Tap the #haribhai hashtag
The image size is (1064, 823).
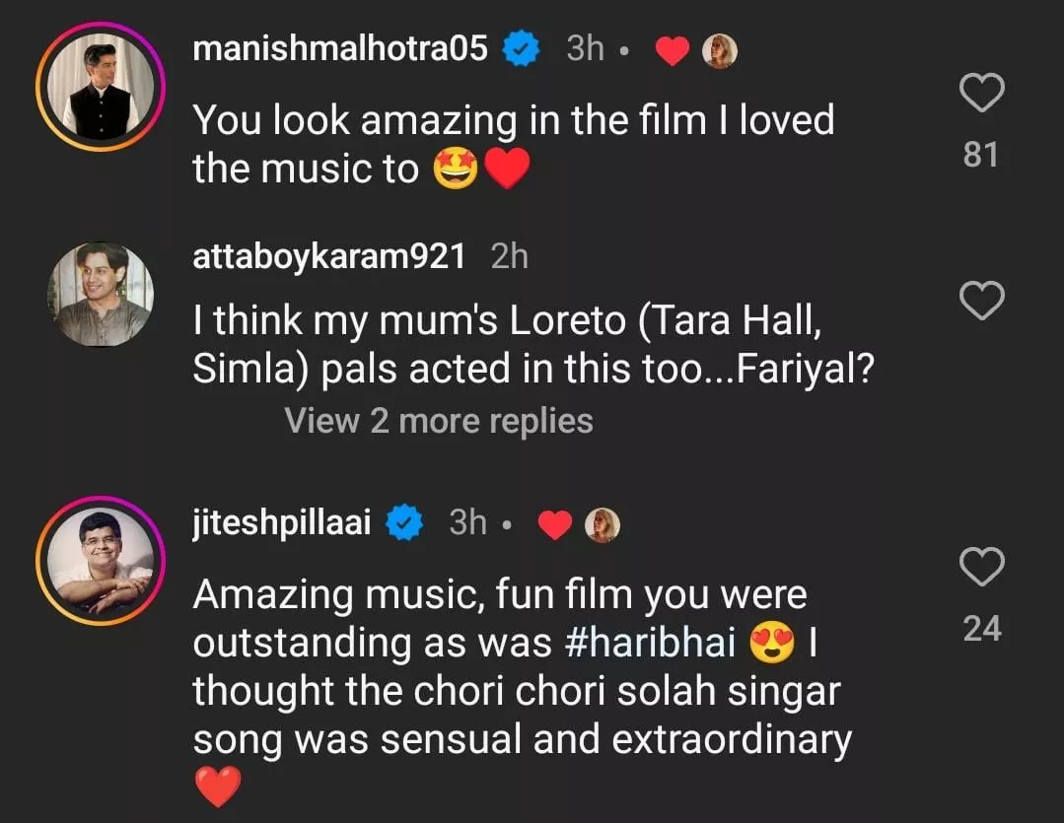(x=651, y=642)
